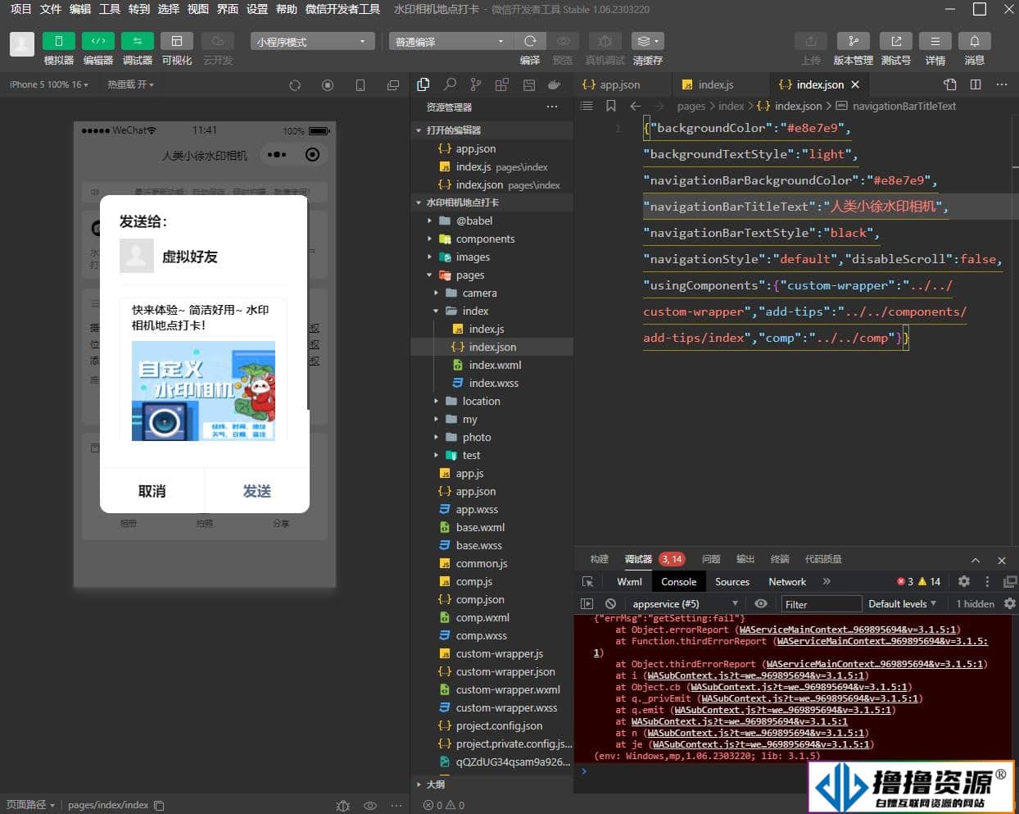
Task: Open Version Management (版本管理)
Action: point(854,41)
